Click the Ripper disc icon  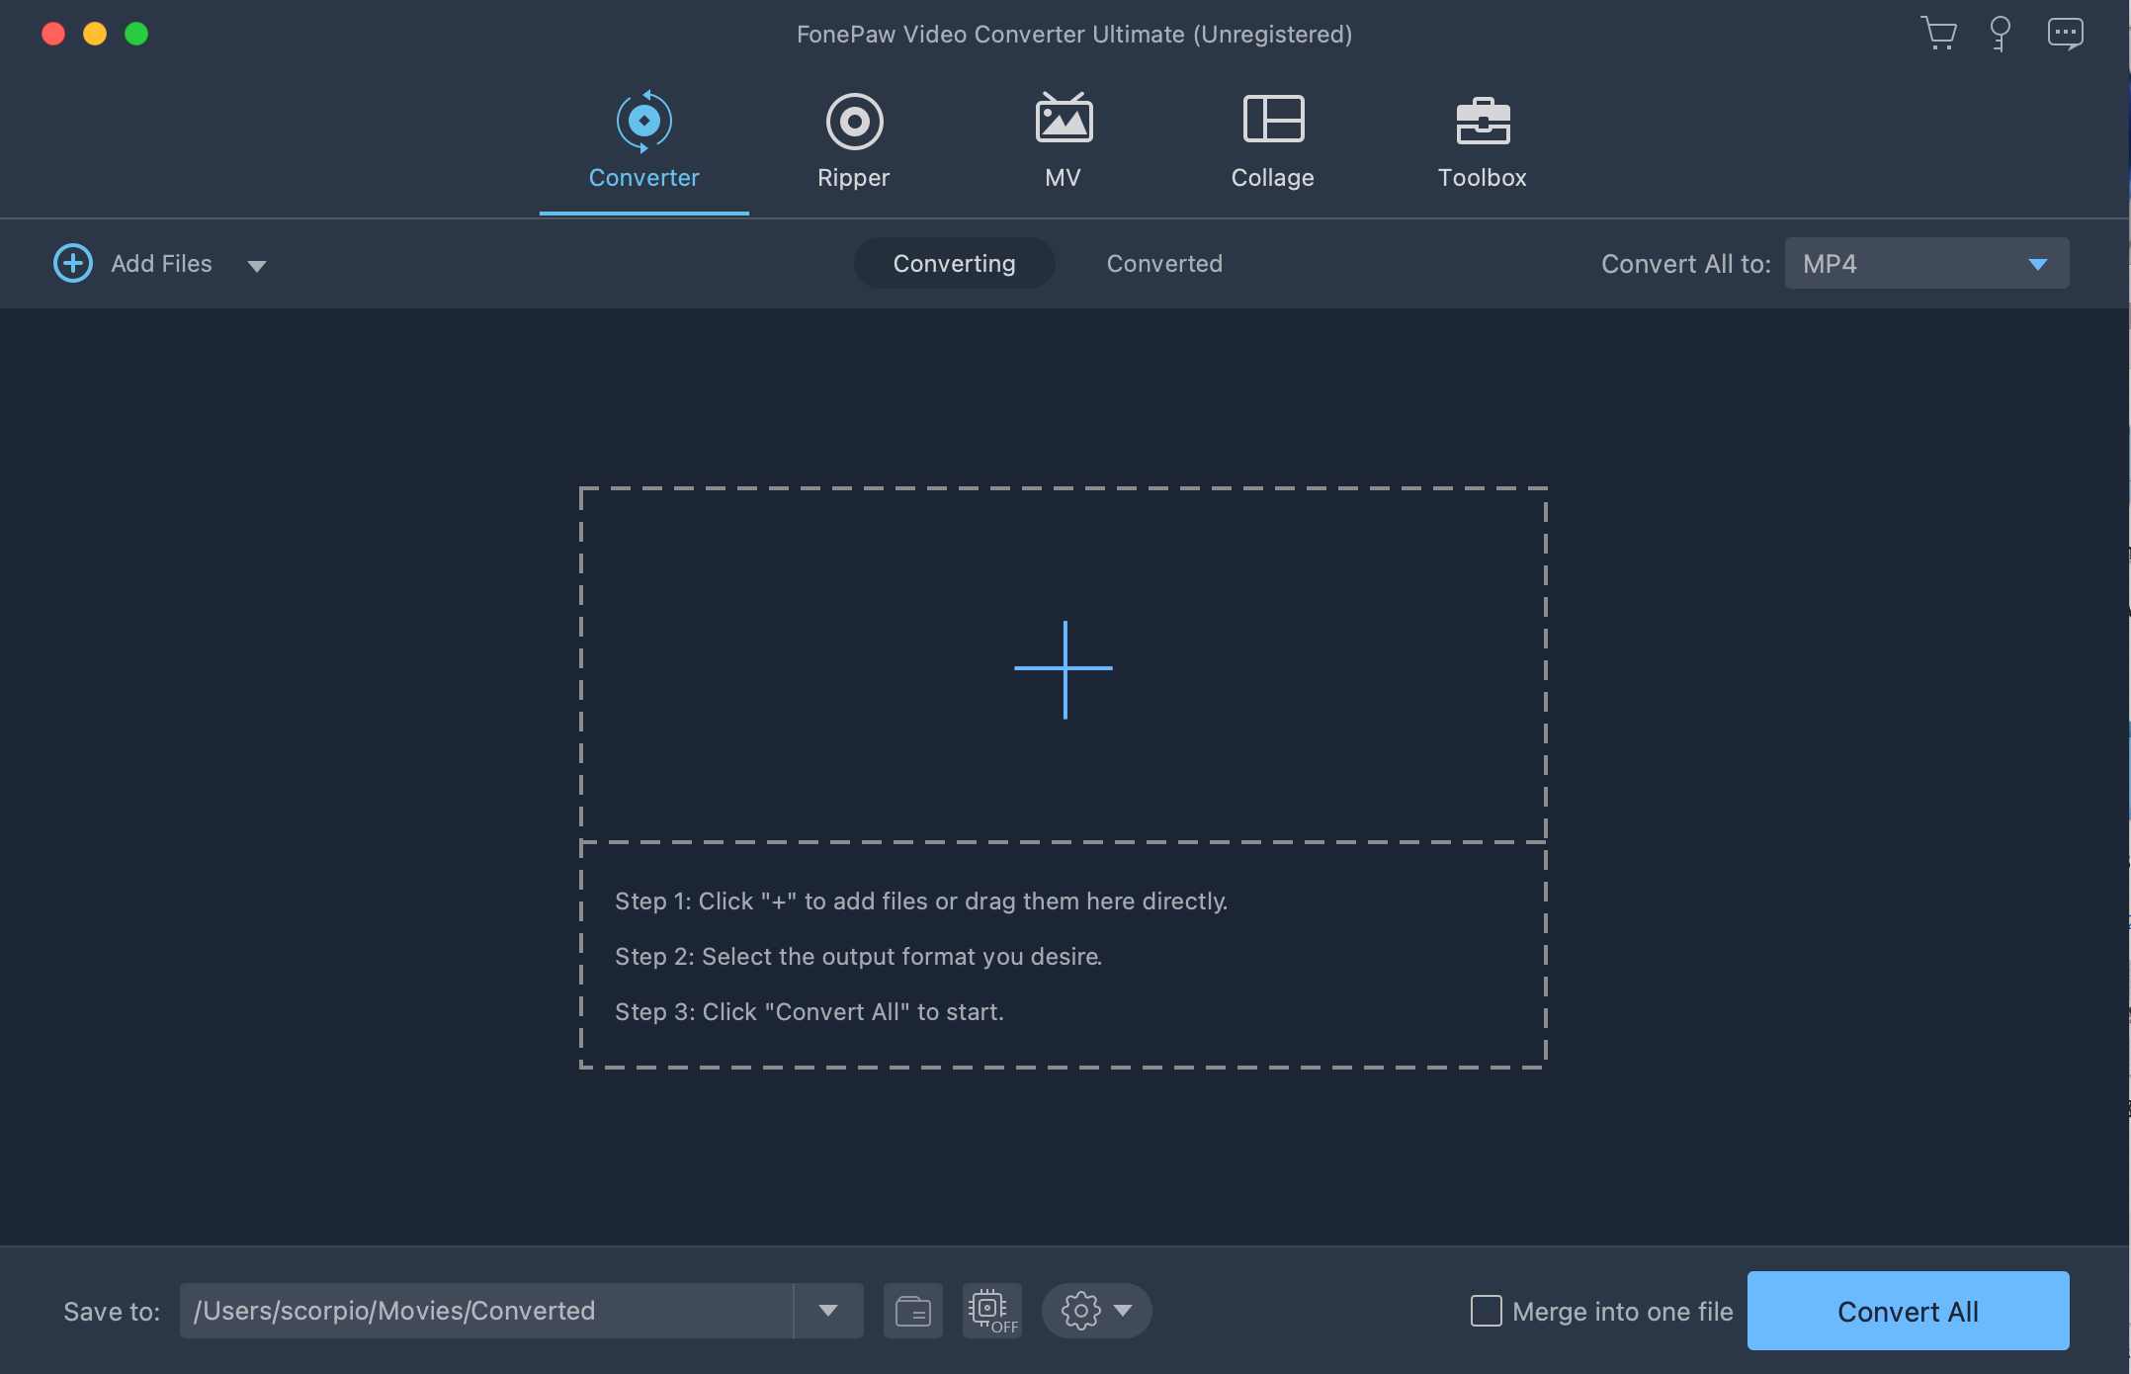coord(854,122)
